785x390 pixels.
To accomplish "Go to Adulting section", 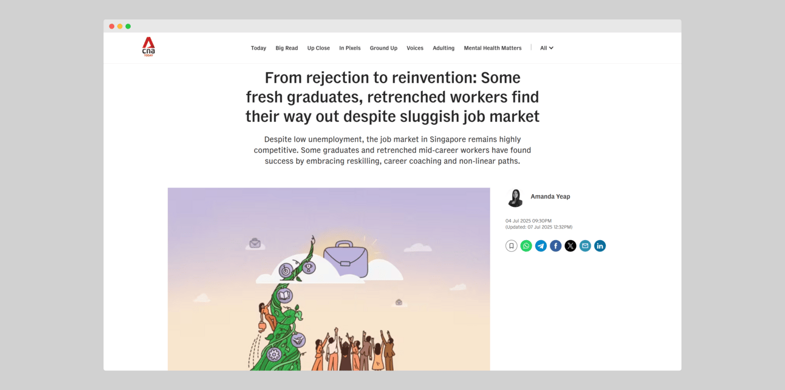I will pos(444,48).
